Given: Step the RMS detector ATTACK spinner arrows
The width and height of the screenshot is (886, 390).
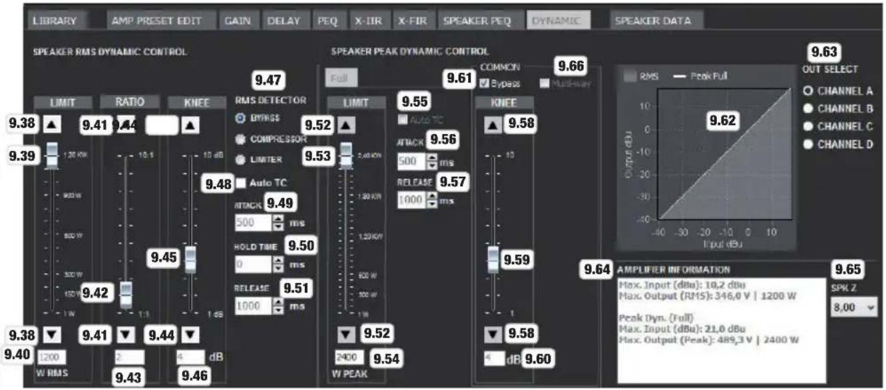Looking at the screenshot, I should pyautogui.click(x=279, y=223).
